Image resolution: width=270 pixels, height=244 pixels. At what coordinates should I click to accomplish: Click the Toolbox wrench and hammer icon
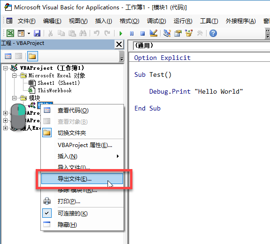[x=200, y=33]
